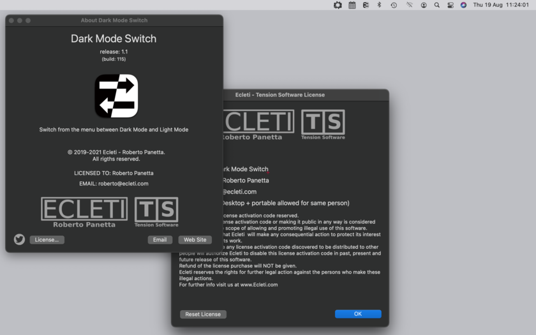The width and height of the screenshot is (536, 335).
Task: Click 'Switch from the menu between Dark Mode' description
Action: click(x=114, y=130)
